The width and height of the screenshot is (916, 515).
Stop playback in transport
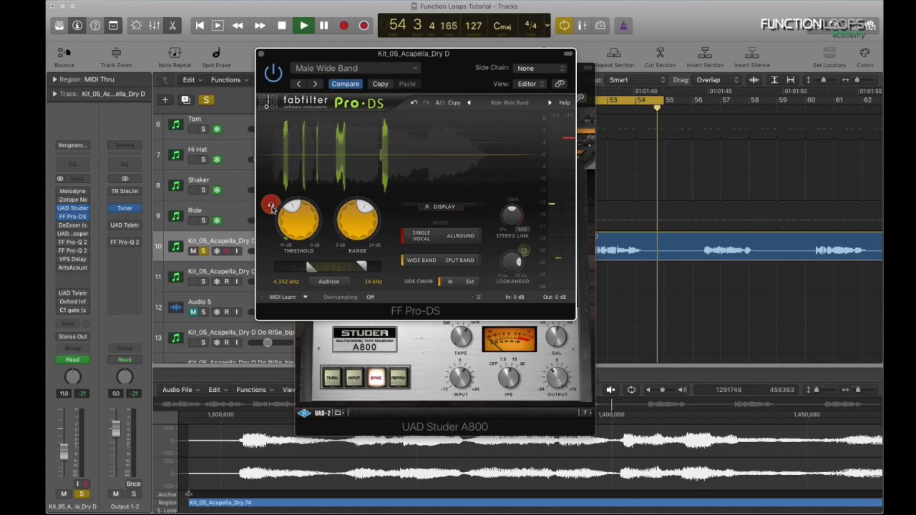click(x=282, y=26)
